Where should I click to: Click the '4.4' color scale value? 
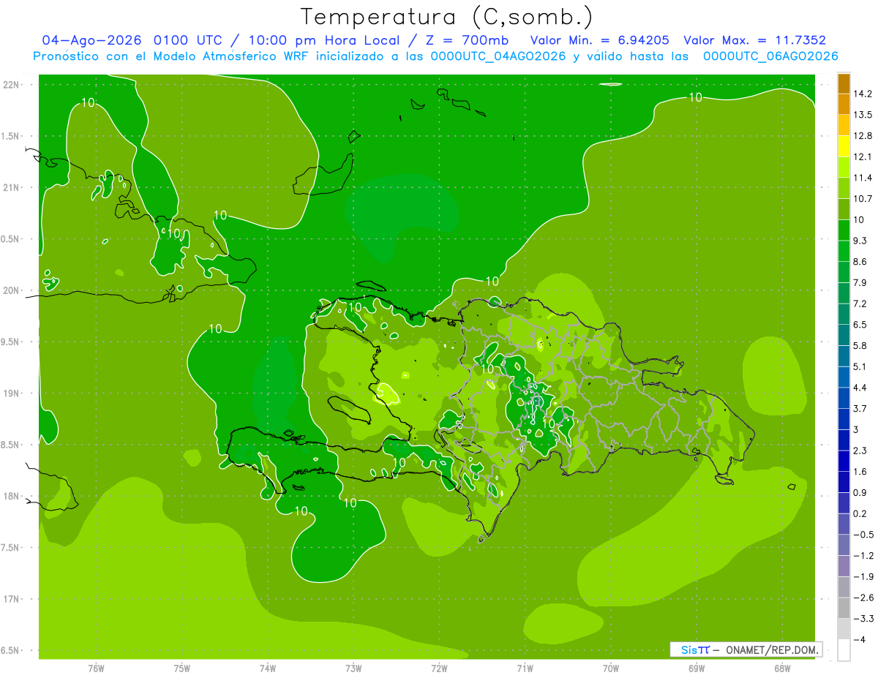click(860, 388)
